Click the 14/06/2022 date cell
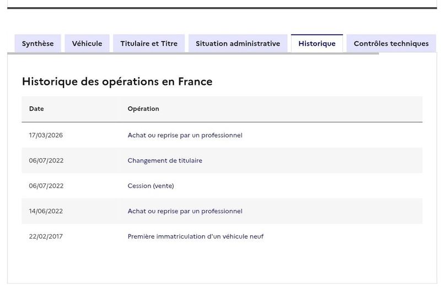 [46, 211]
